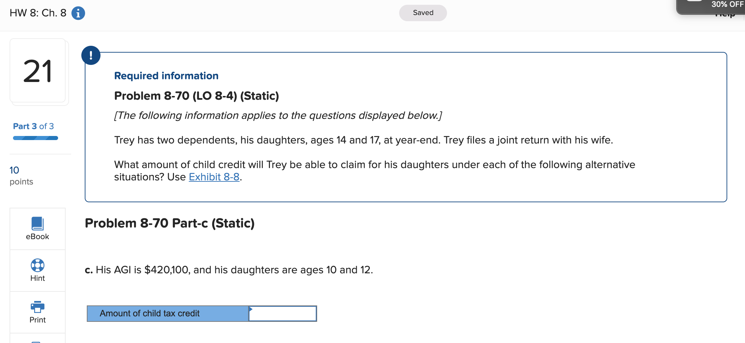The height and width of the screenshot is (343, 745).
Task: Click the Saved status indicator
Action: (x=423, y=13)
